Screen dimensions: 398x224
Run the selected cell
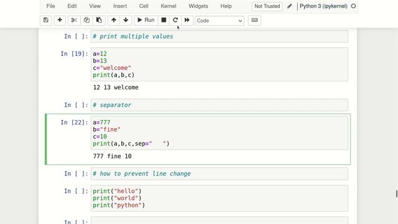pos(146,21)
